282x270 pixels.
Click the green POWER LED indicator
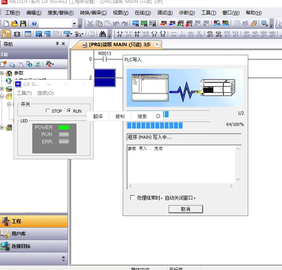(64, 127)
